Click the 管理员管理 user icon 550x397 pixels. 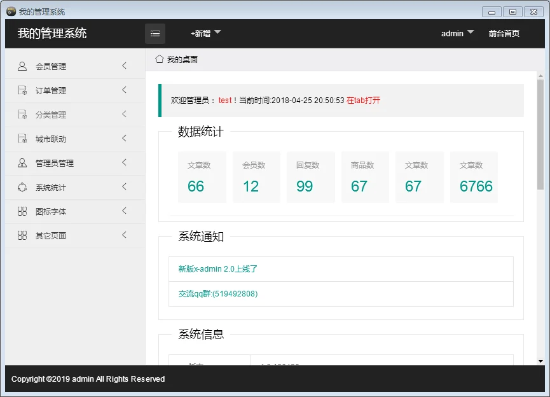tap(22, 163)
